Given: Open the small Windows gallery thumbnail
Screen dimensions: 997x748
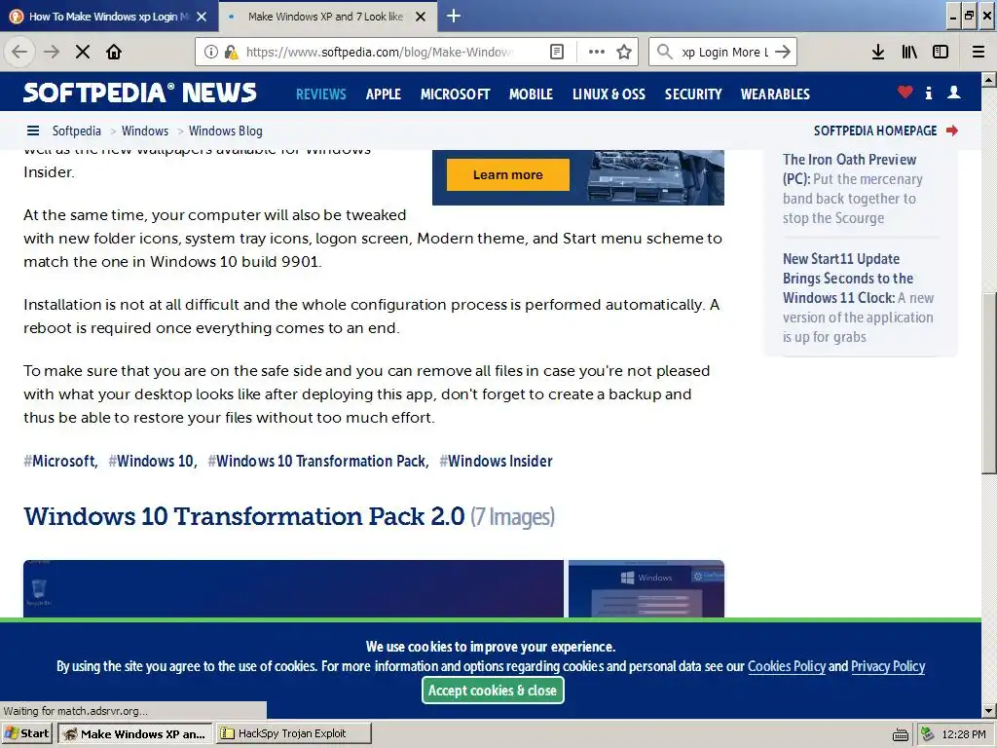Looking at the screenshot, I should tap(646, 588).
